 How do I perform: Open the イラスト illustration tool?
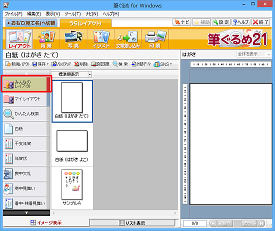(101, 39)
